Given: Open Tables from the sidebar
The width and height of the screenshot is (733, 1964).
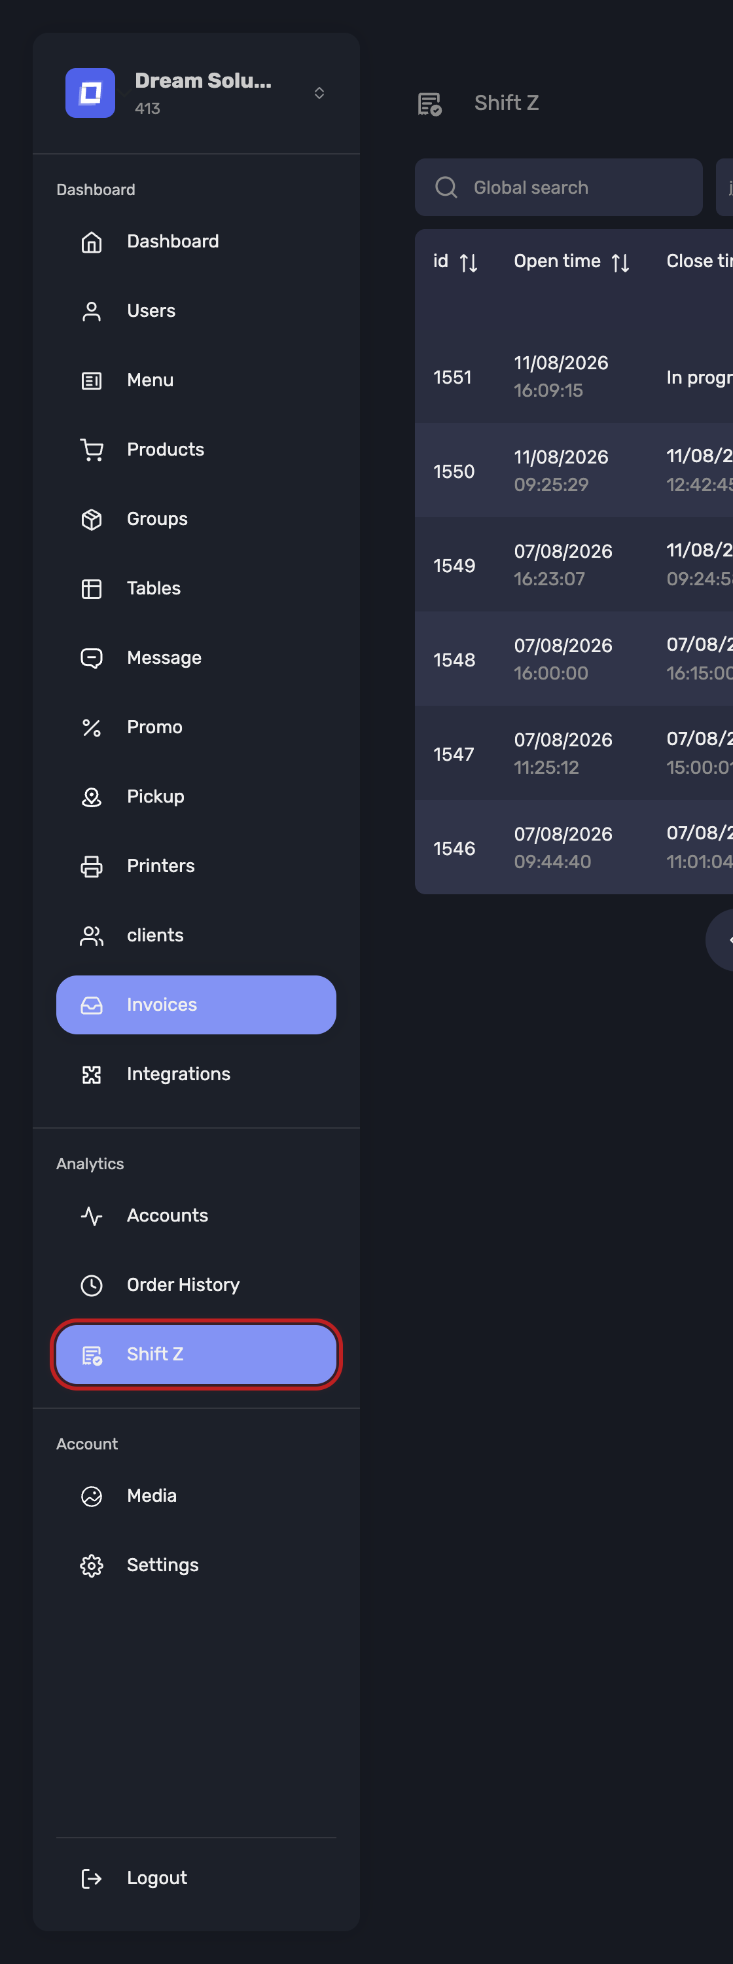Looking at the screenshot, I should pos(153,589).
